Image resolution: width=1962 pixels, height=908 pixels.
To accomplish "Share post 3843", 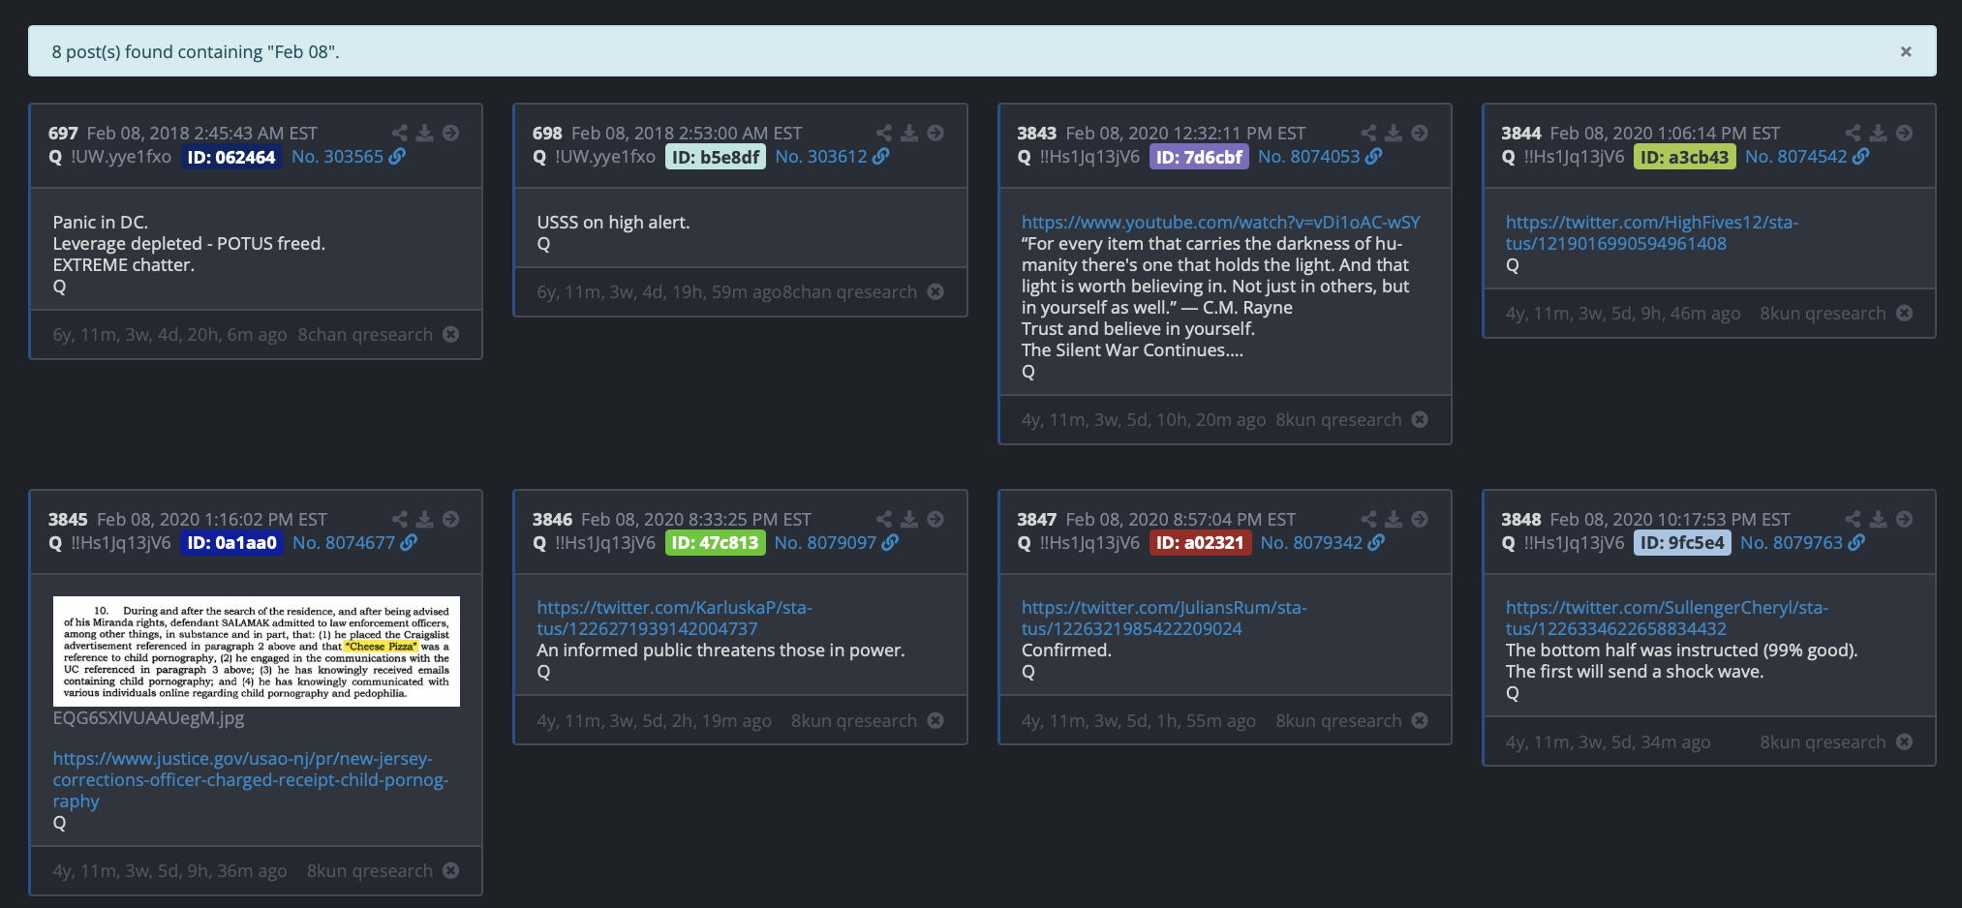I will click(x=1368, y=133).
